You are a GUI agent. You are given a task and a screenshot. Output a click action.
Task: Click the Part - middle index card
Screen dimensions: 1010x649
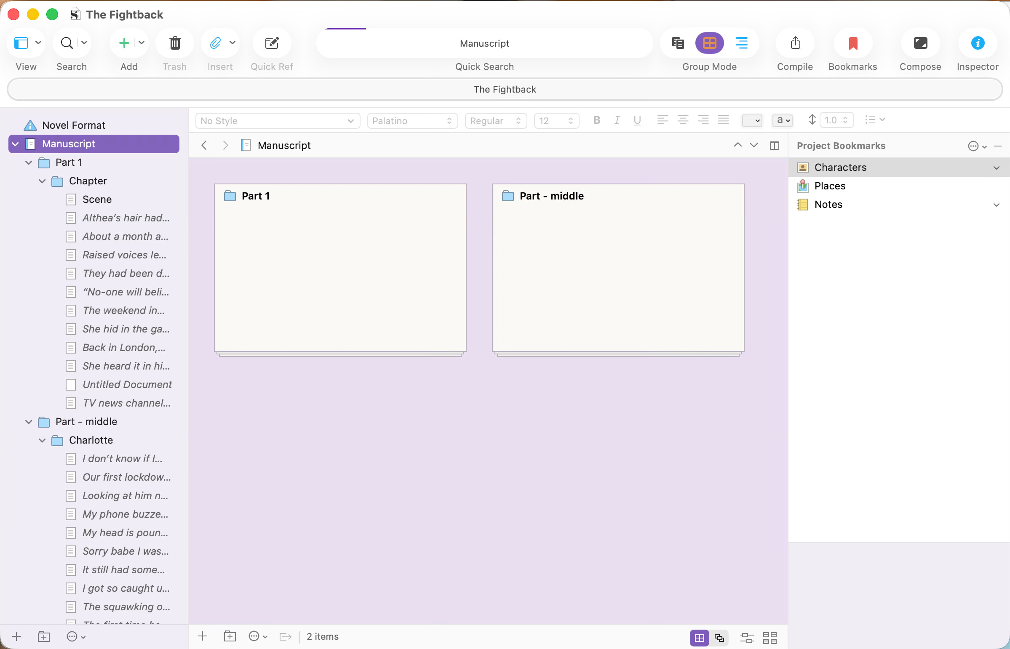tap(618, 268)
